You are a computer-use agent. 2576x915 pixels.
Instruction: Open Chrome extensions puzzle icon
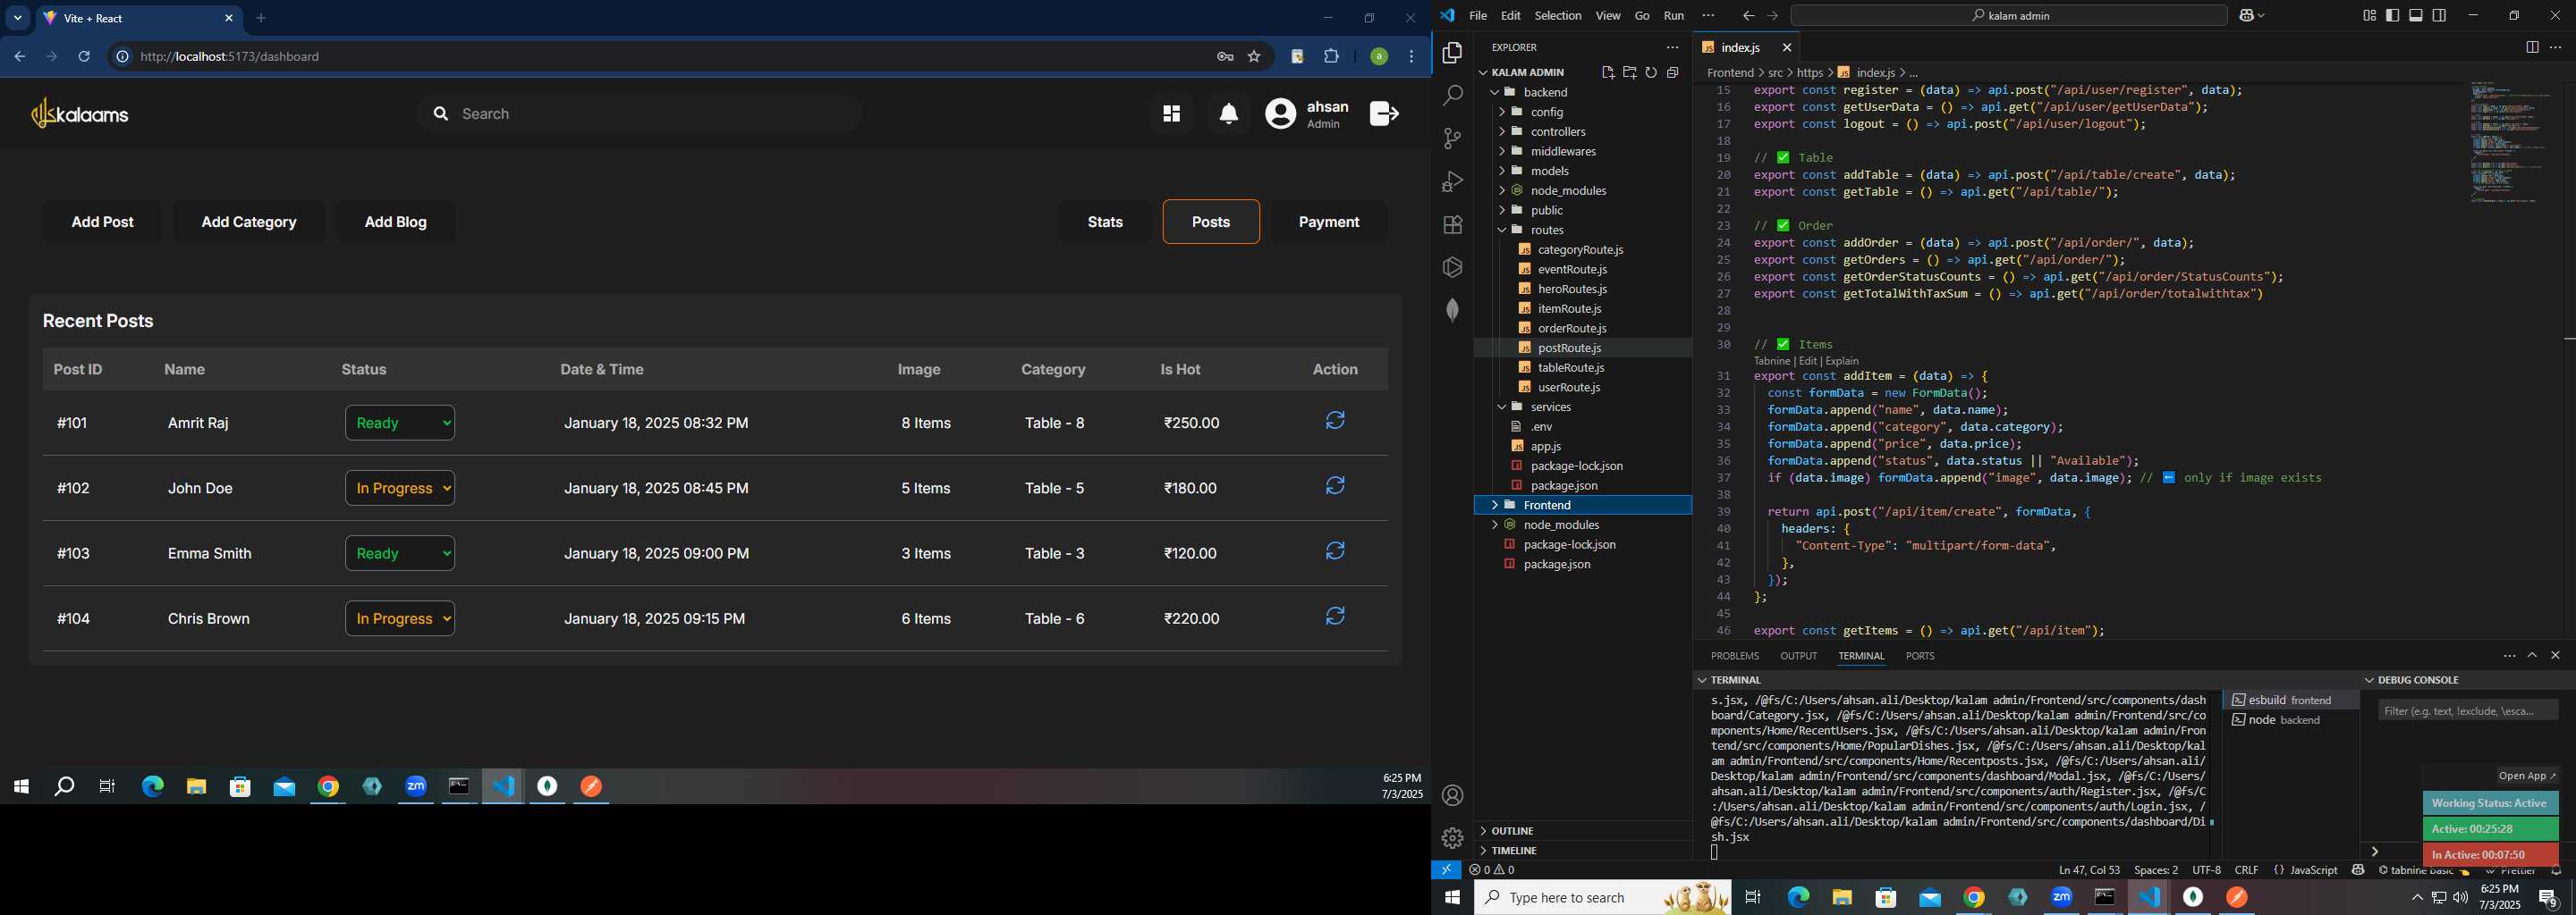point(1331,57)
